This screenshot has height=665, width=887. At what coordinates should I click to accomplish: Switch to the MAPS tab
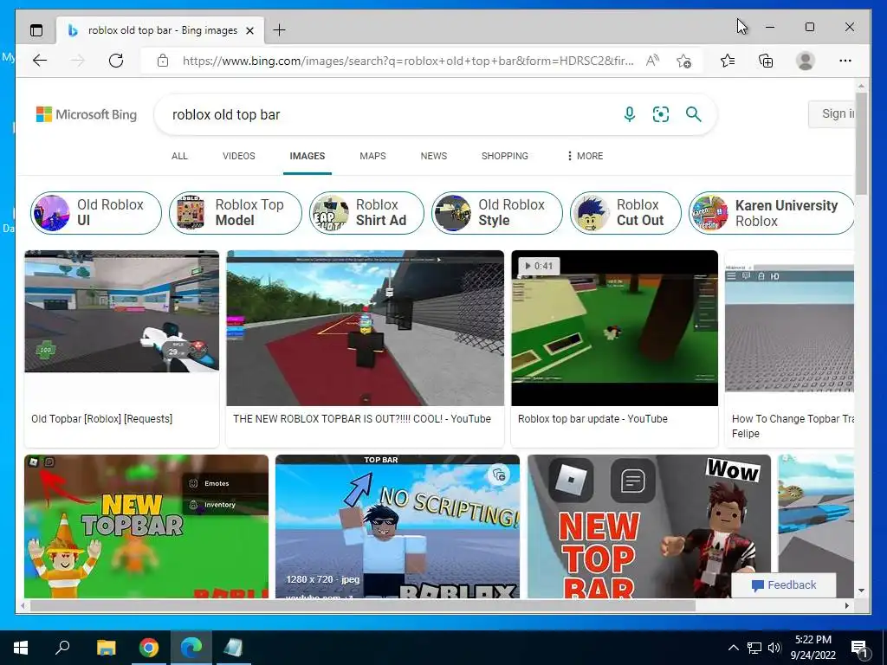click(372, 156)
